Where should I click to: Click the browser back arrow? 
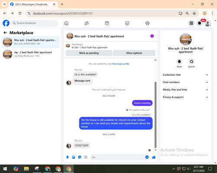tap(5, 13)
